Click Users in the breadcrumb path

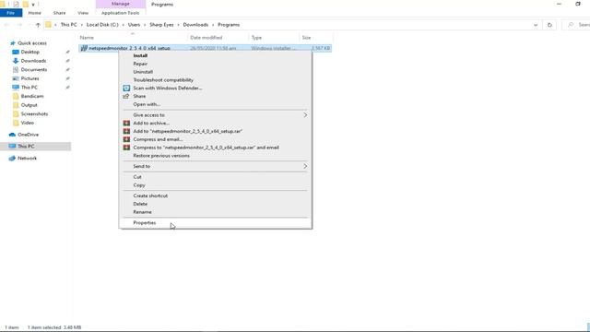tap(134, 25)
